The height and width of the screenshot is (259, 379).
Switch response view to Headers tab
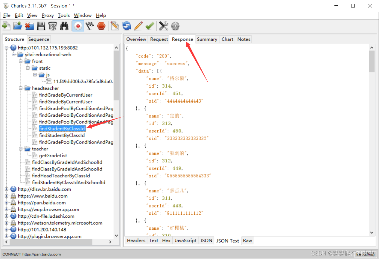point(136,240)
